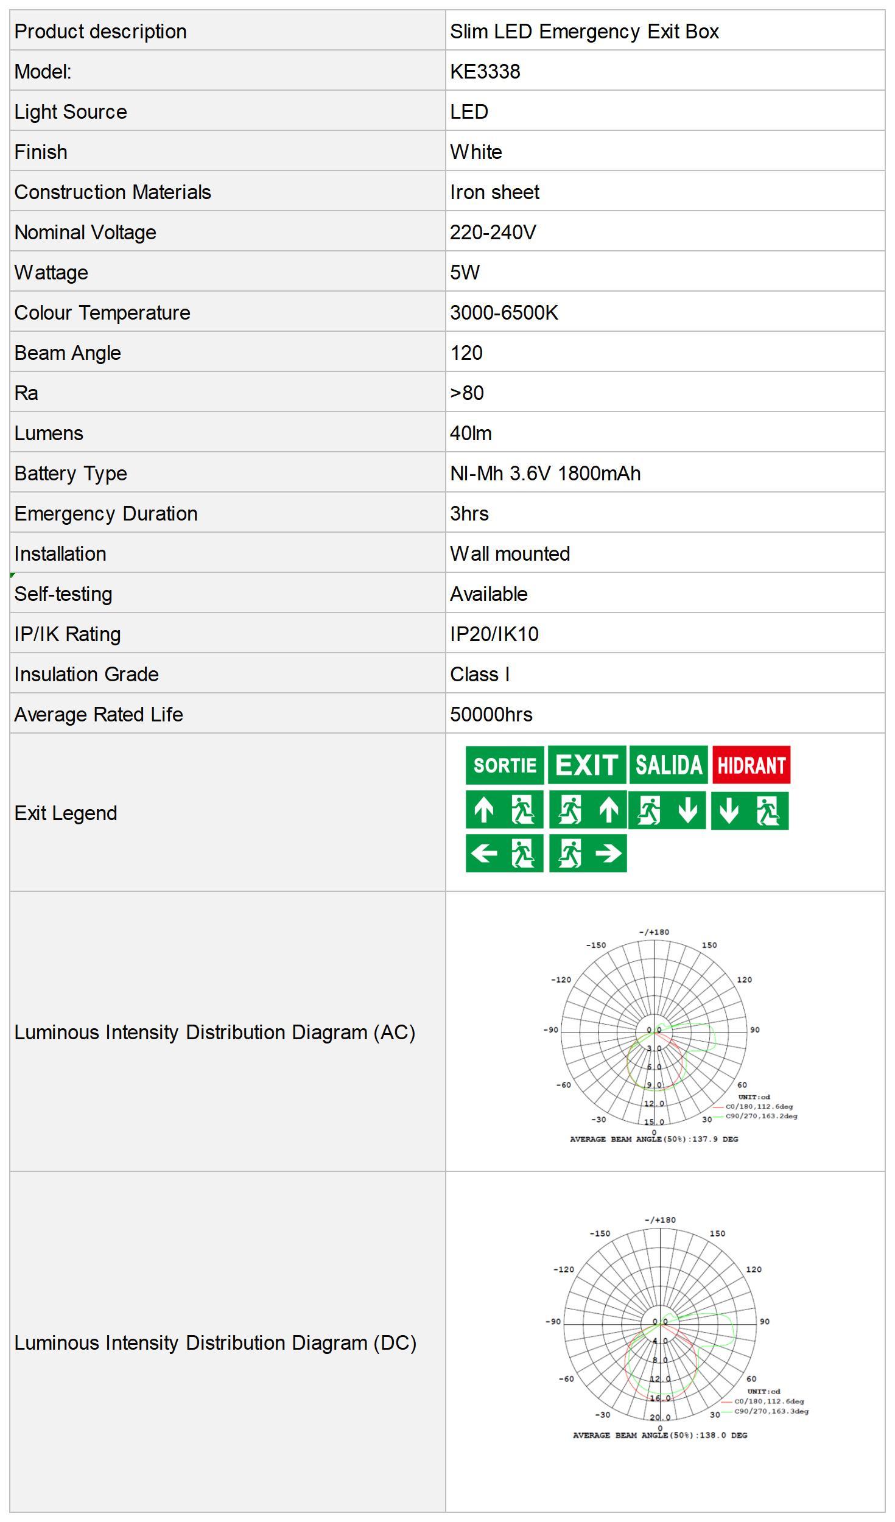The image size is (895, 1522).
Task: Click the 'Lumens' label
Action: click(x=49, y=433)
